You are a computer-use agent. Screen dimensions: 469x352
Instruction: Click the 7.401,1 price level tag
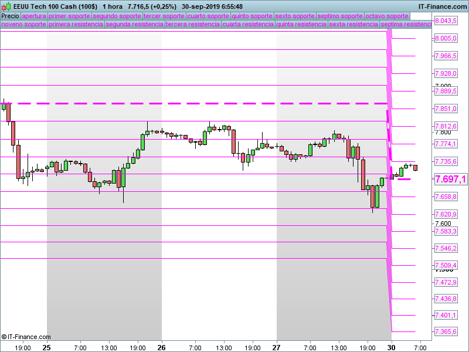click(446, 315)
